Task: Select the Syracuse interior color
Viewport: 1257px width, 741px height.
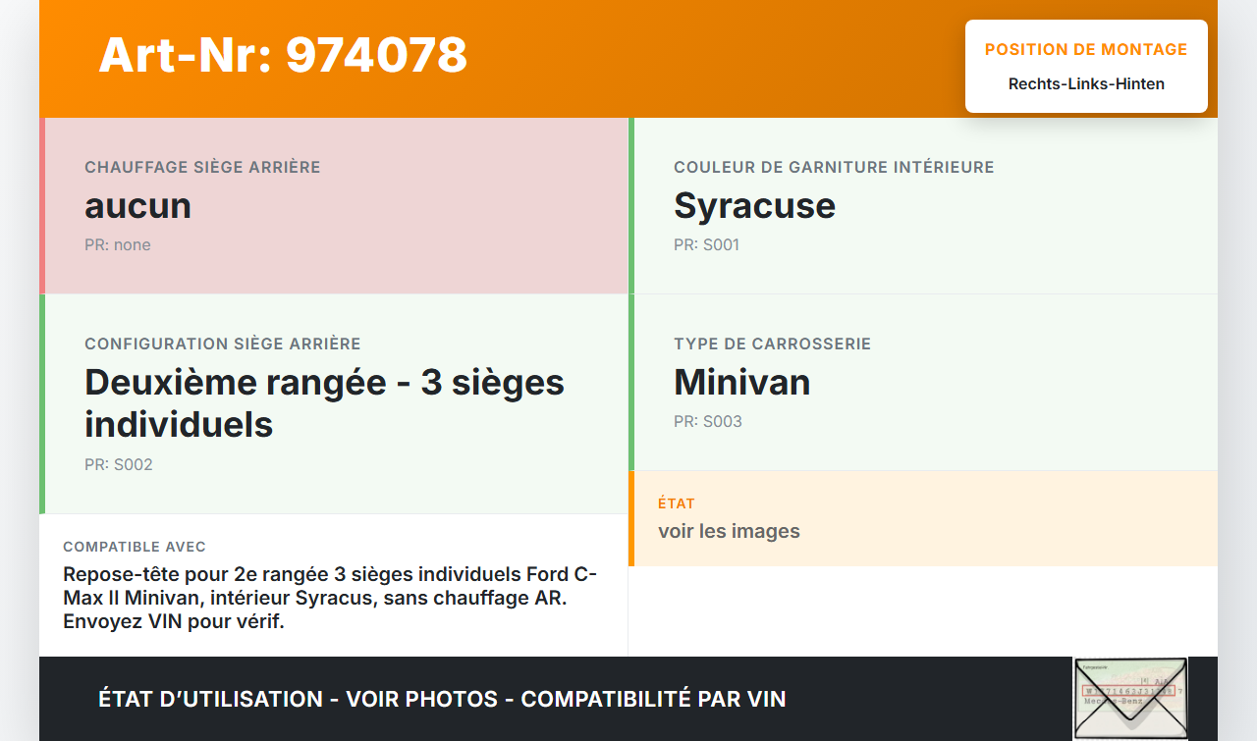Action: (x=754, y=205)
